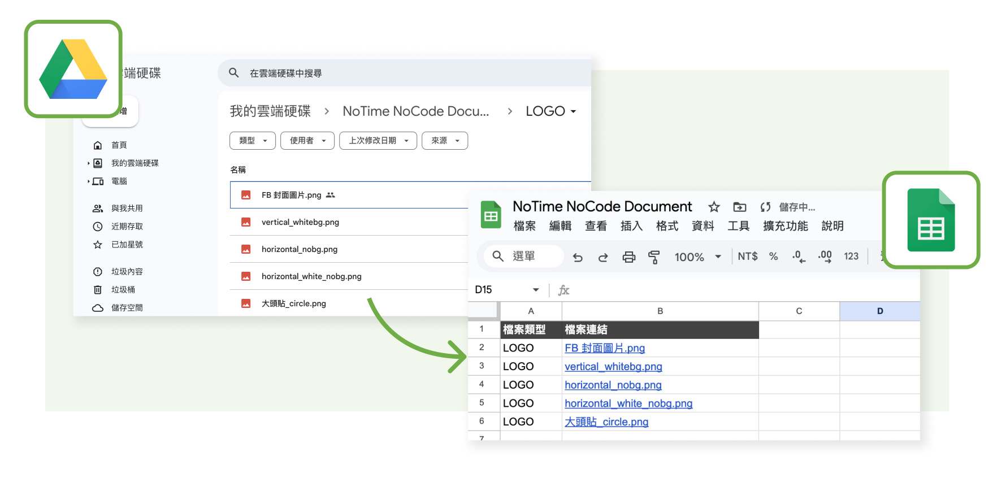Open View (查看) menu in Sheets
Viewport: 1006px width, 478px height.
pos(596,226)
